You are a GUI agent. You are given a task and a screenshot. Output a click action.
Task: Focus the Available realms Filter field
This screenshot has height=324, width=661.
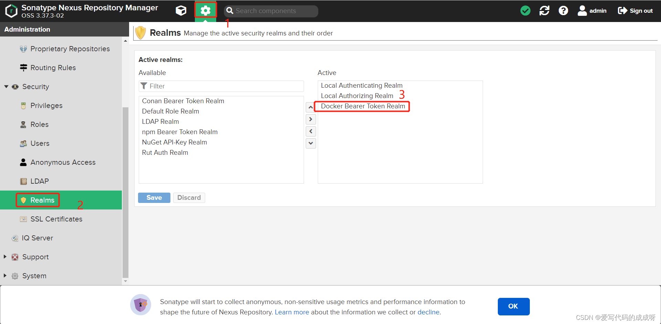[221, 86]
